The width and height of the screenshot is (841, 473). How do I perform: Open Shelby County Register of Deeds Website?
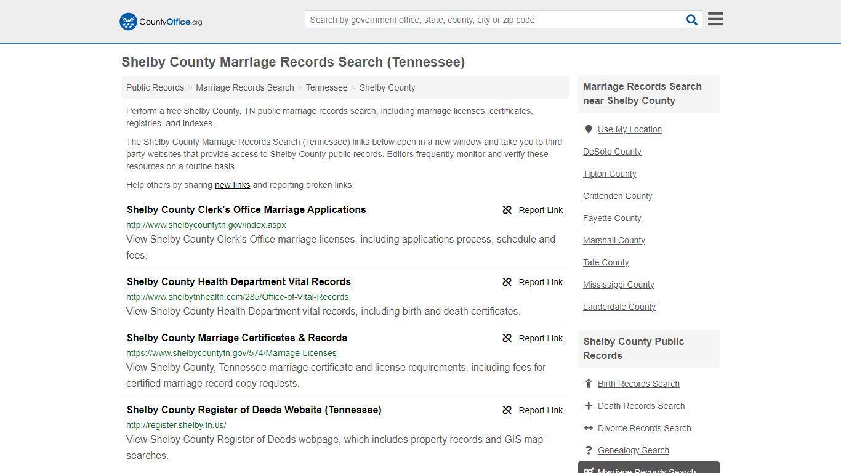pos(254,410)
